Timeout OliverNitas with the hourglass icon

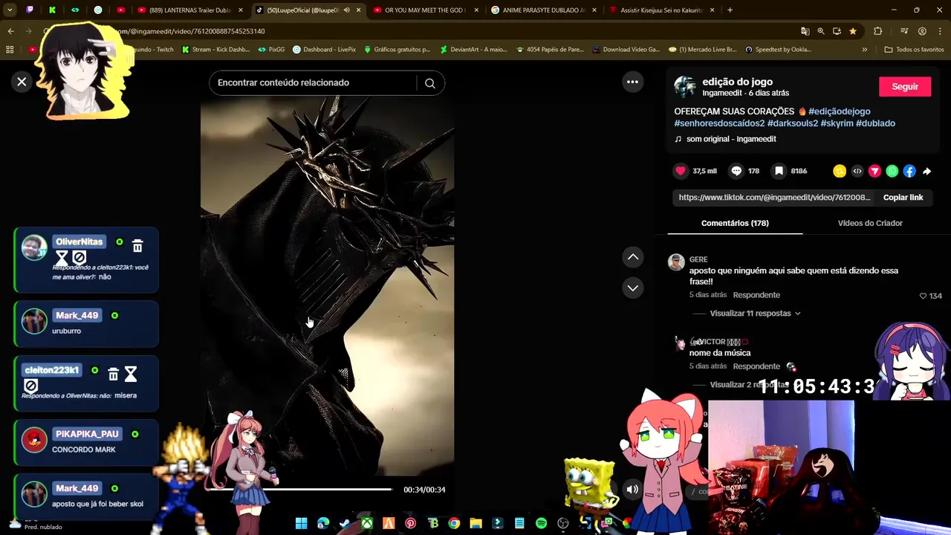pyautogui.click(x=62, y=258)
